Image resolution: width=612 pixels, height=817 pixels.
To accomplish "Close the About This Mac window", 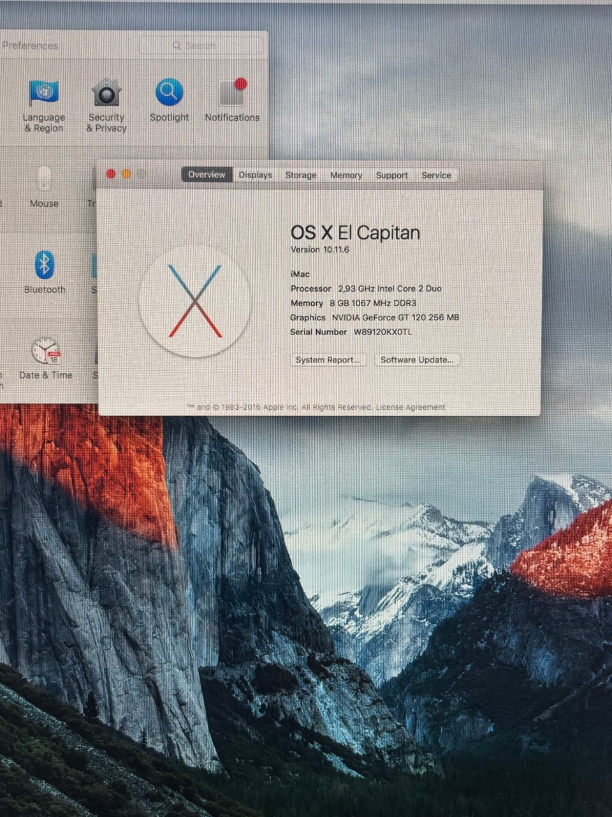I will coord(111,174).
